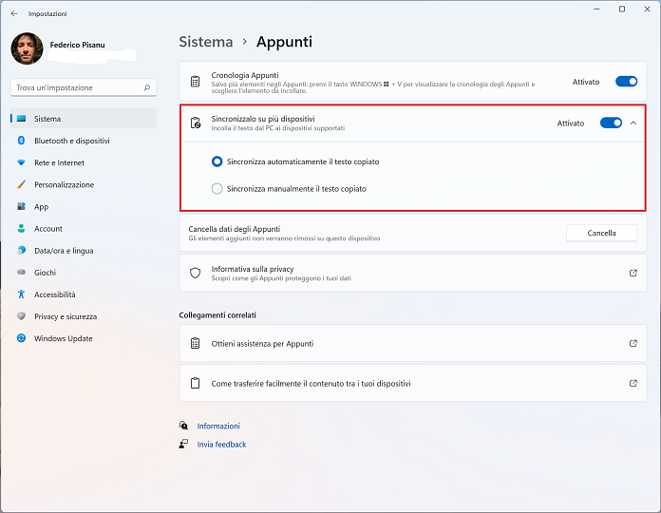
Task: Click the Bluetooth e dispositivi icon
Action: coord(21,141)
